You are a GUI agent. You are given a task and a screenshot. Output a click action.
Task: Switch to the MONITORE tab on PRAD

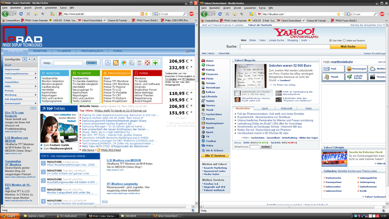point(40,51)
